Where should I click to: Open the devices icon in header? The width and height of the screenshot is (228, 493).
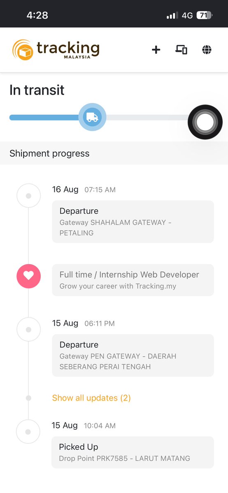click(181, 50)
